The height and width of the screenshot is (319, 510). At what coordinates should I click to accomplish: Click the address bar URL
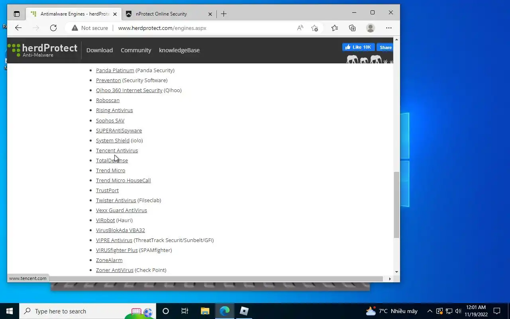162,28
